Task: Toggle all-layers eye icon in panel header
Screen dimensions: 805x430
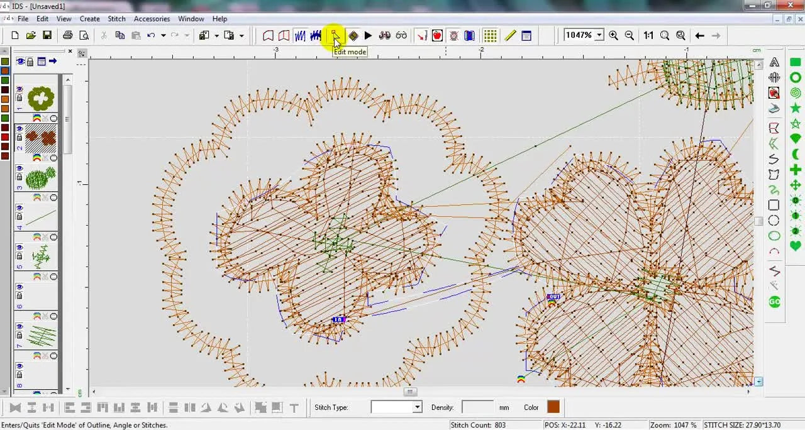Action: pyautogui.click(x=20, y=62)
